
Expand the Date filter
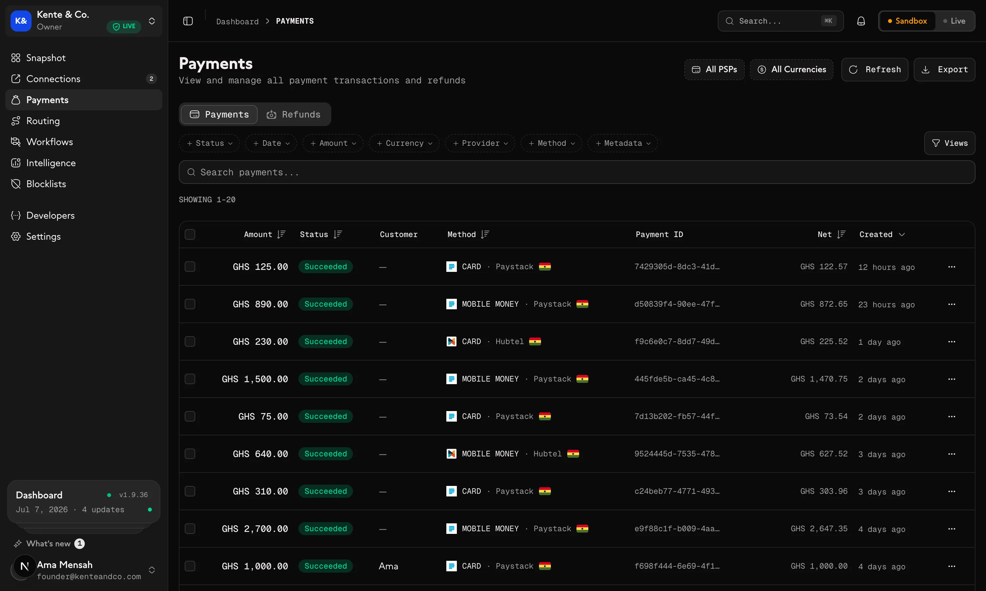(271, 143)
